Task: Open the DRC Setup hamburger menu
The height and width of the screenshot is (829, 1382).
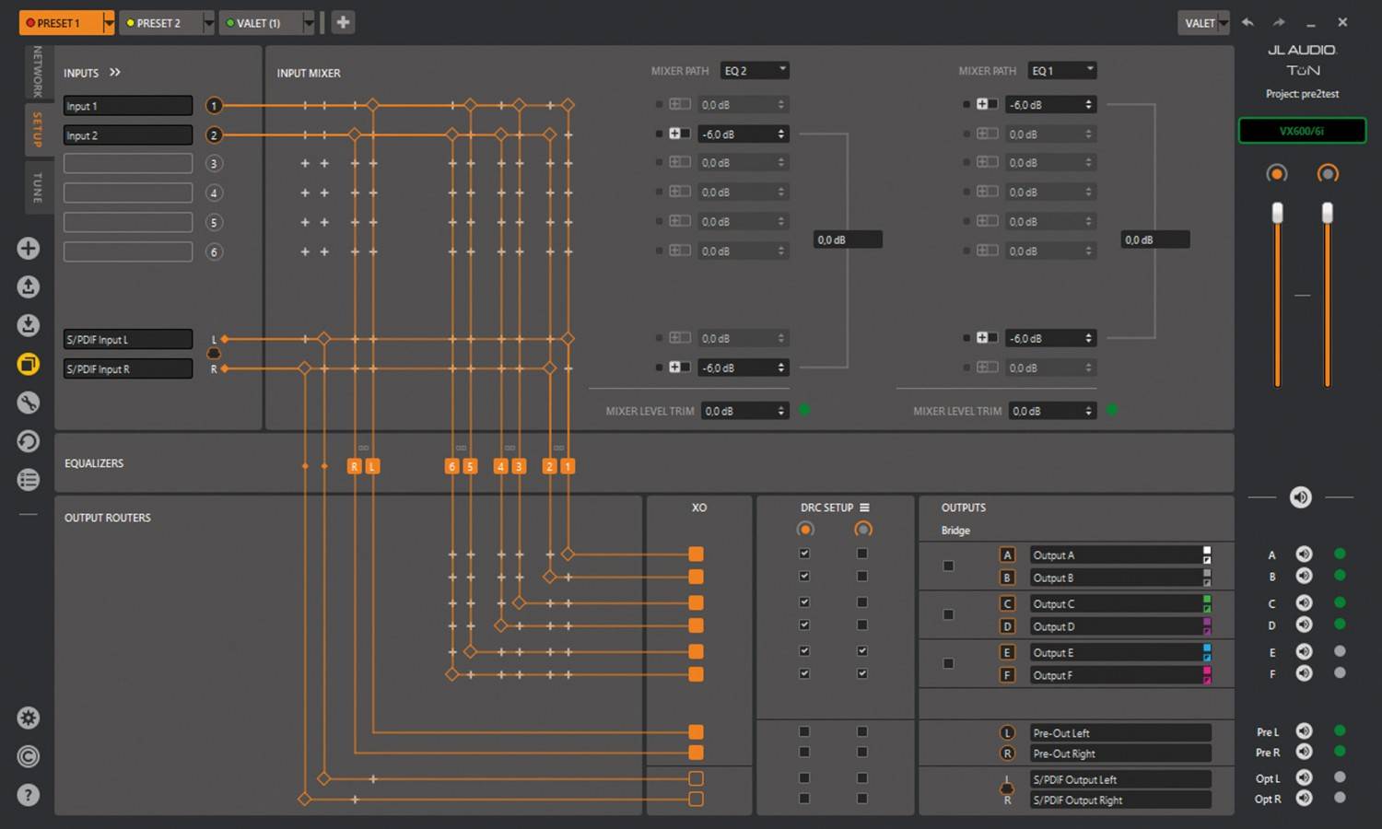Action: (864, 508)
